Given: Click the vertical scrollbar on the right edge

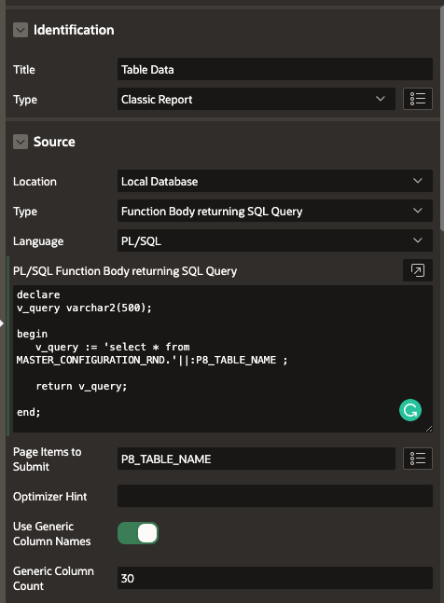Looking at the screenshot, I should coord(442,118).
